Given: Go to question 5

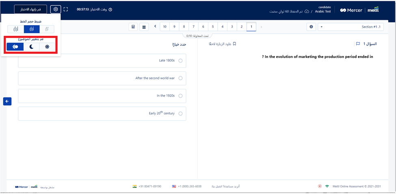Looking at the screenshot, I should (213, 26).
